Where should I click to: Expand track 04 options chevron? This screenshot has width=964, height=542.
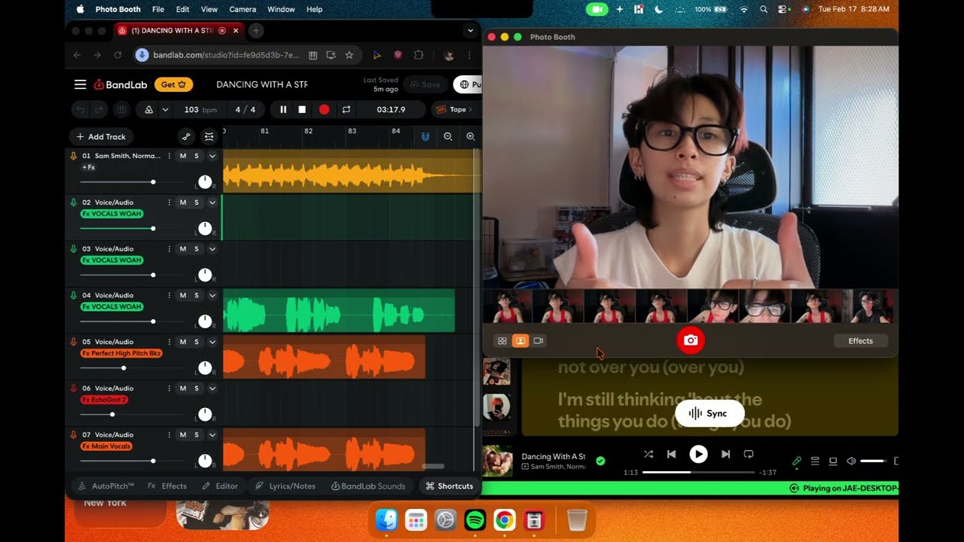(x=212, y=295)
